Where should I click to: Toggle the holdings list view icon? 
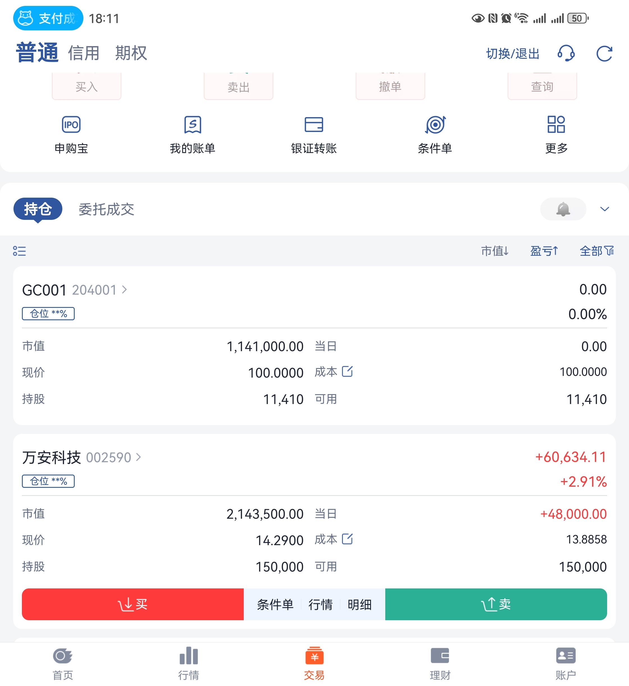pos(19,251)
